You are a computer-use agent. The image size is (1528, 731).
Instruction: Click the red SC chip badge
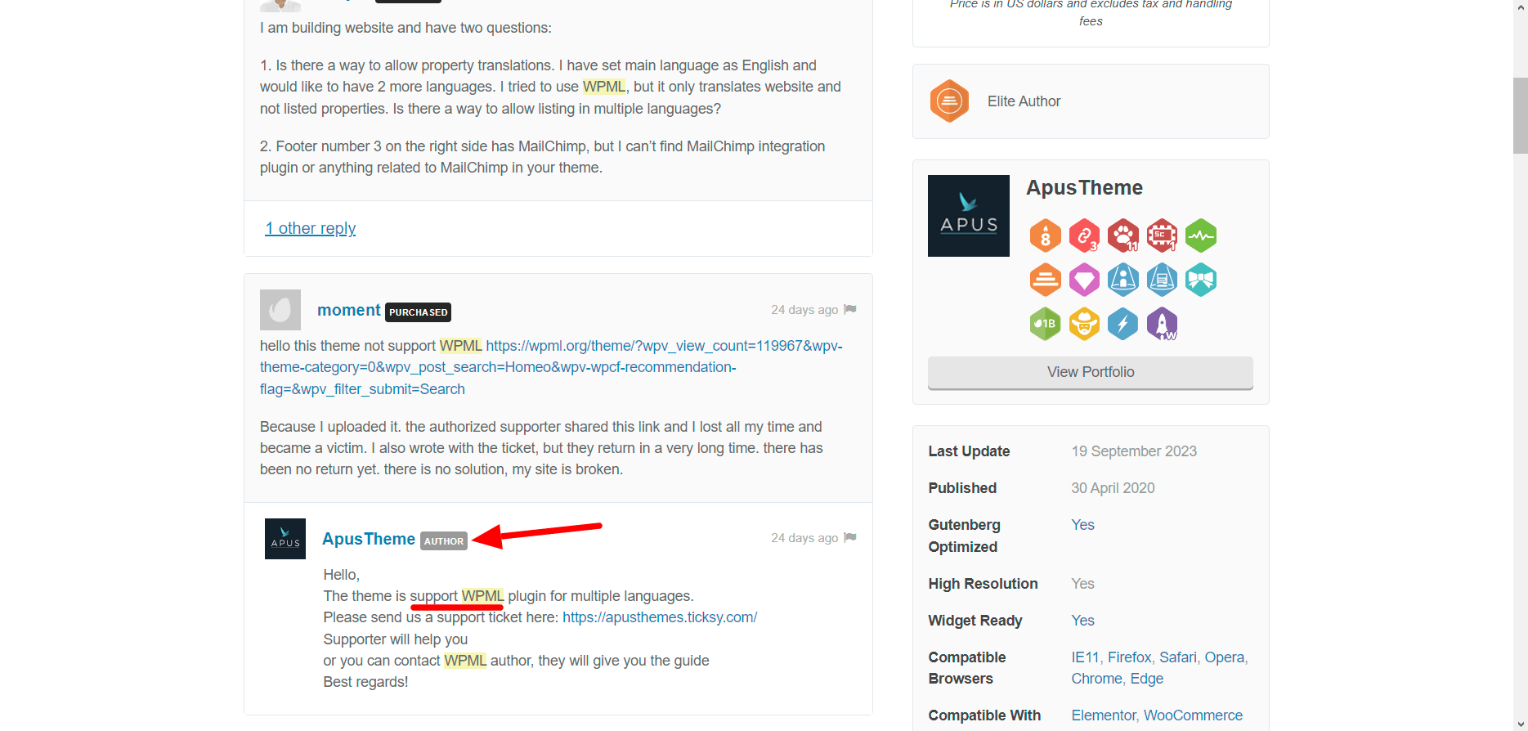(x=1162, y=236)
